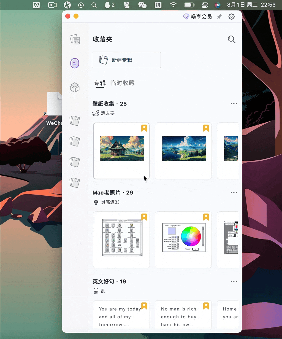
Task: Click the 壁纸收集 · 25 album title
Action: (x=110, y=104)
